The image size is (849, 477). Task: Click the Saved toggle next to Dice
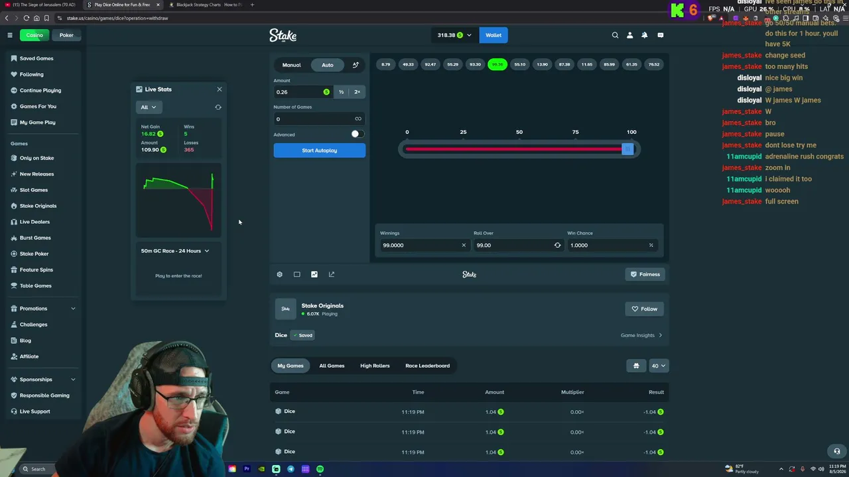pyautogui.click(x=303, y=335)
